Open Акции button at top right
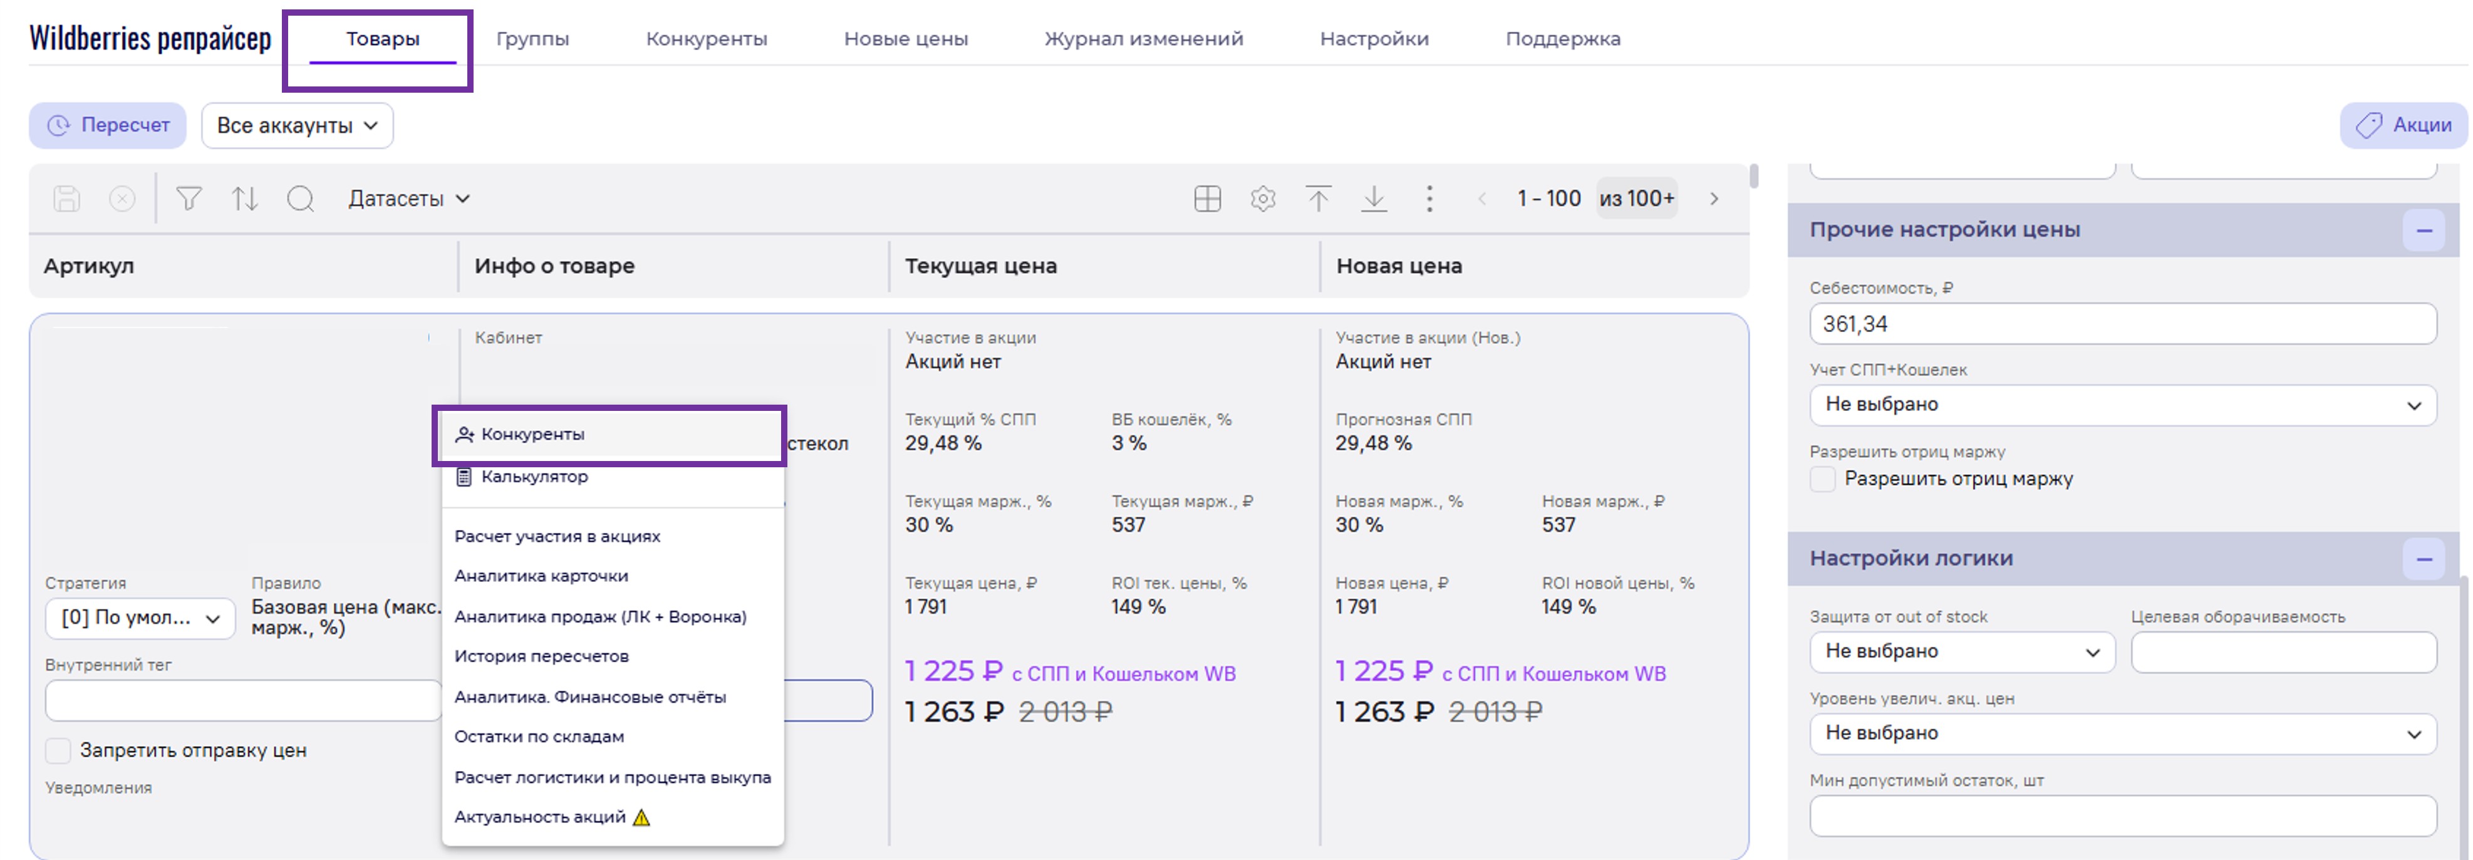Viewport: 2473px width, 860px height. tap(2403, 126)
